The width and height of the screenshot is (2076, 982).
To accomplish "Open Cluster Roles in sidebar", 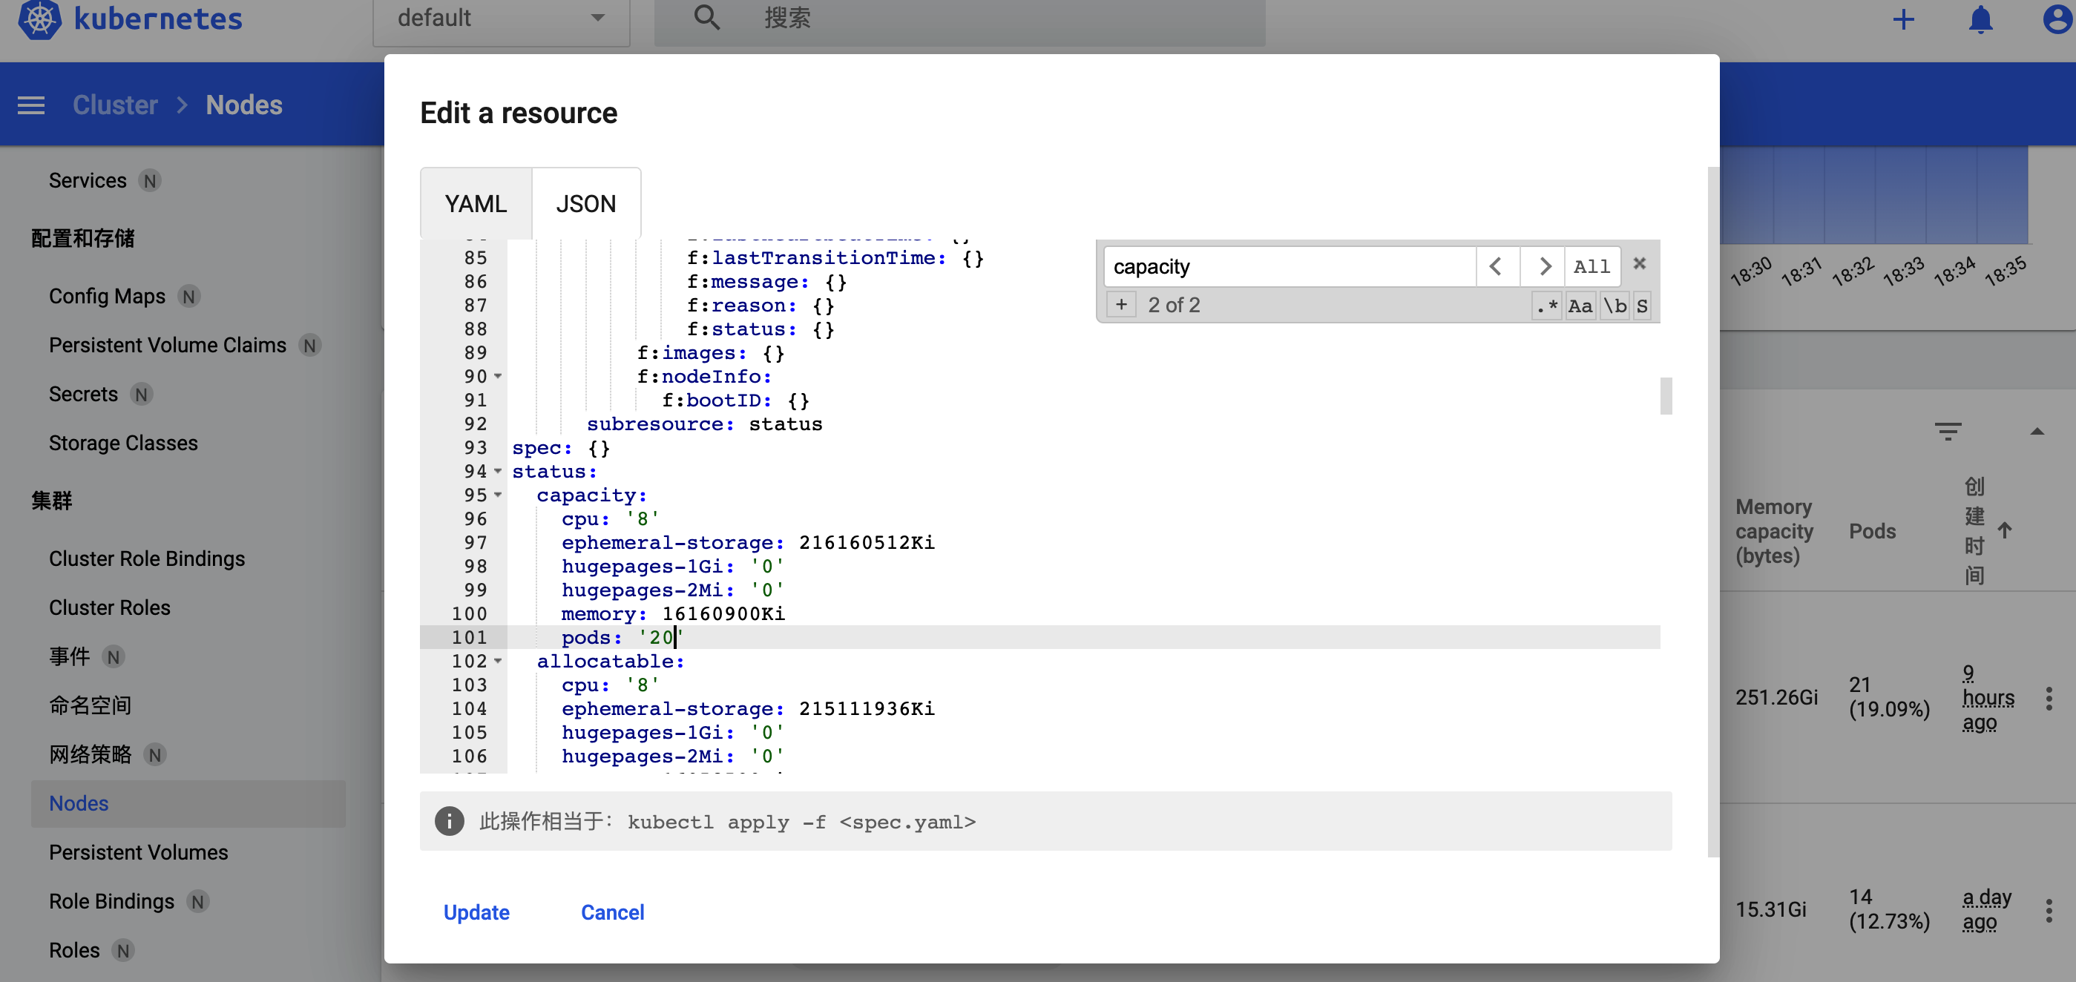I will 110,607.
